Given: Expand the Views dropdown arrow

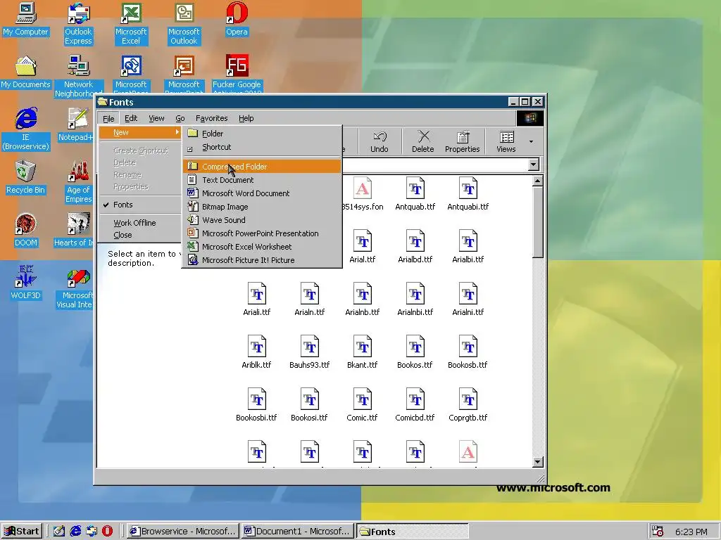Looking at the screenshot, I should (531, 141).
